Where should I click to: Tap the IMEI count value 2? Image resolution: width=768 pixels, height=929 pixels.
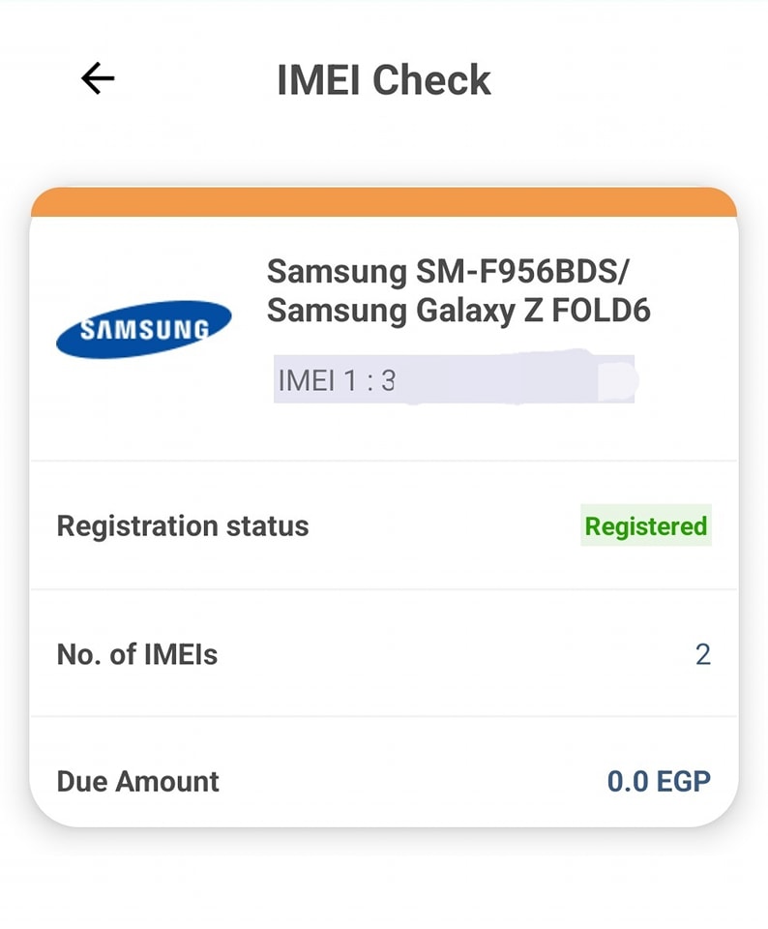click(703, 655)
